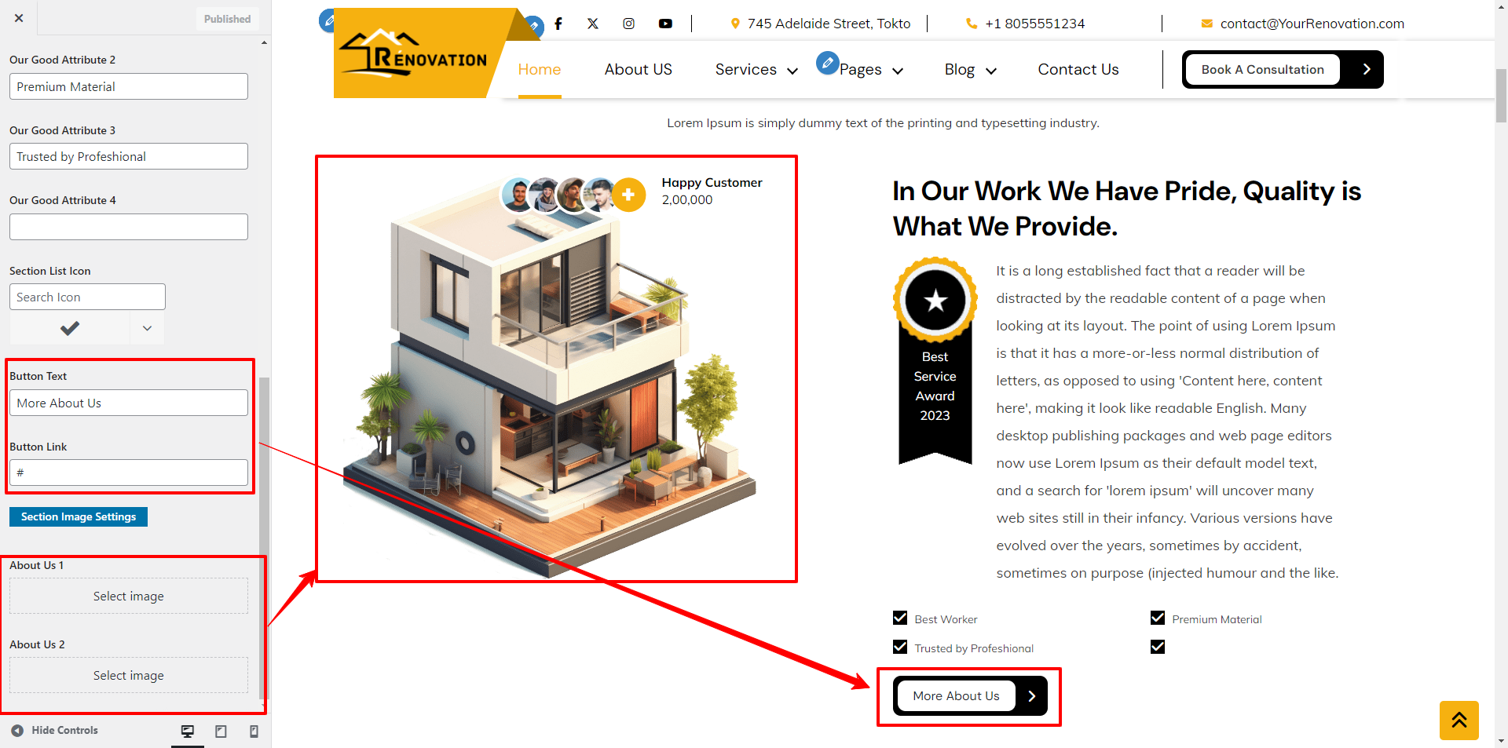Toggle the Best Worker checkbox
Screen dimensions: 1508x748
point(900,618)
